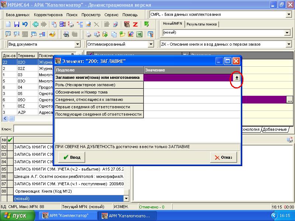Save the record using the floppy disk icon
Screen dimensions: 295x221
tap(17, 25)
